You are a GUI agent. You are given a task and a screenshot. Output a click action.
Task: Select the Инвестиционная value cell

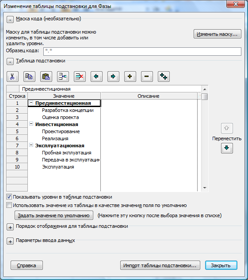click(x=64, y=124)
